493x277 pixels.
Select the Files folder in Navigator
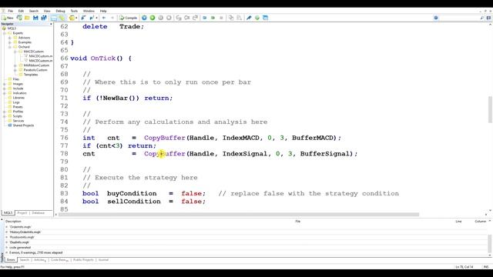[15, 79]
